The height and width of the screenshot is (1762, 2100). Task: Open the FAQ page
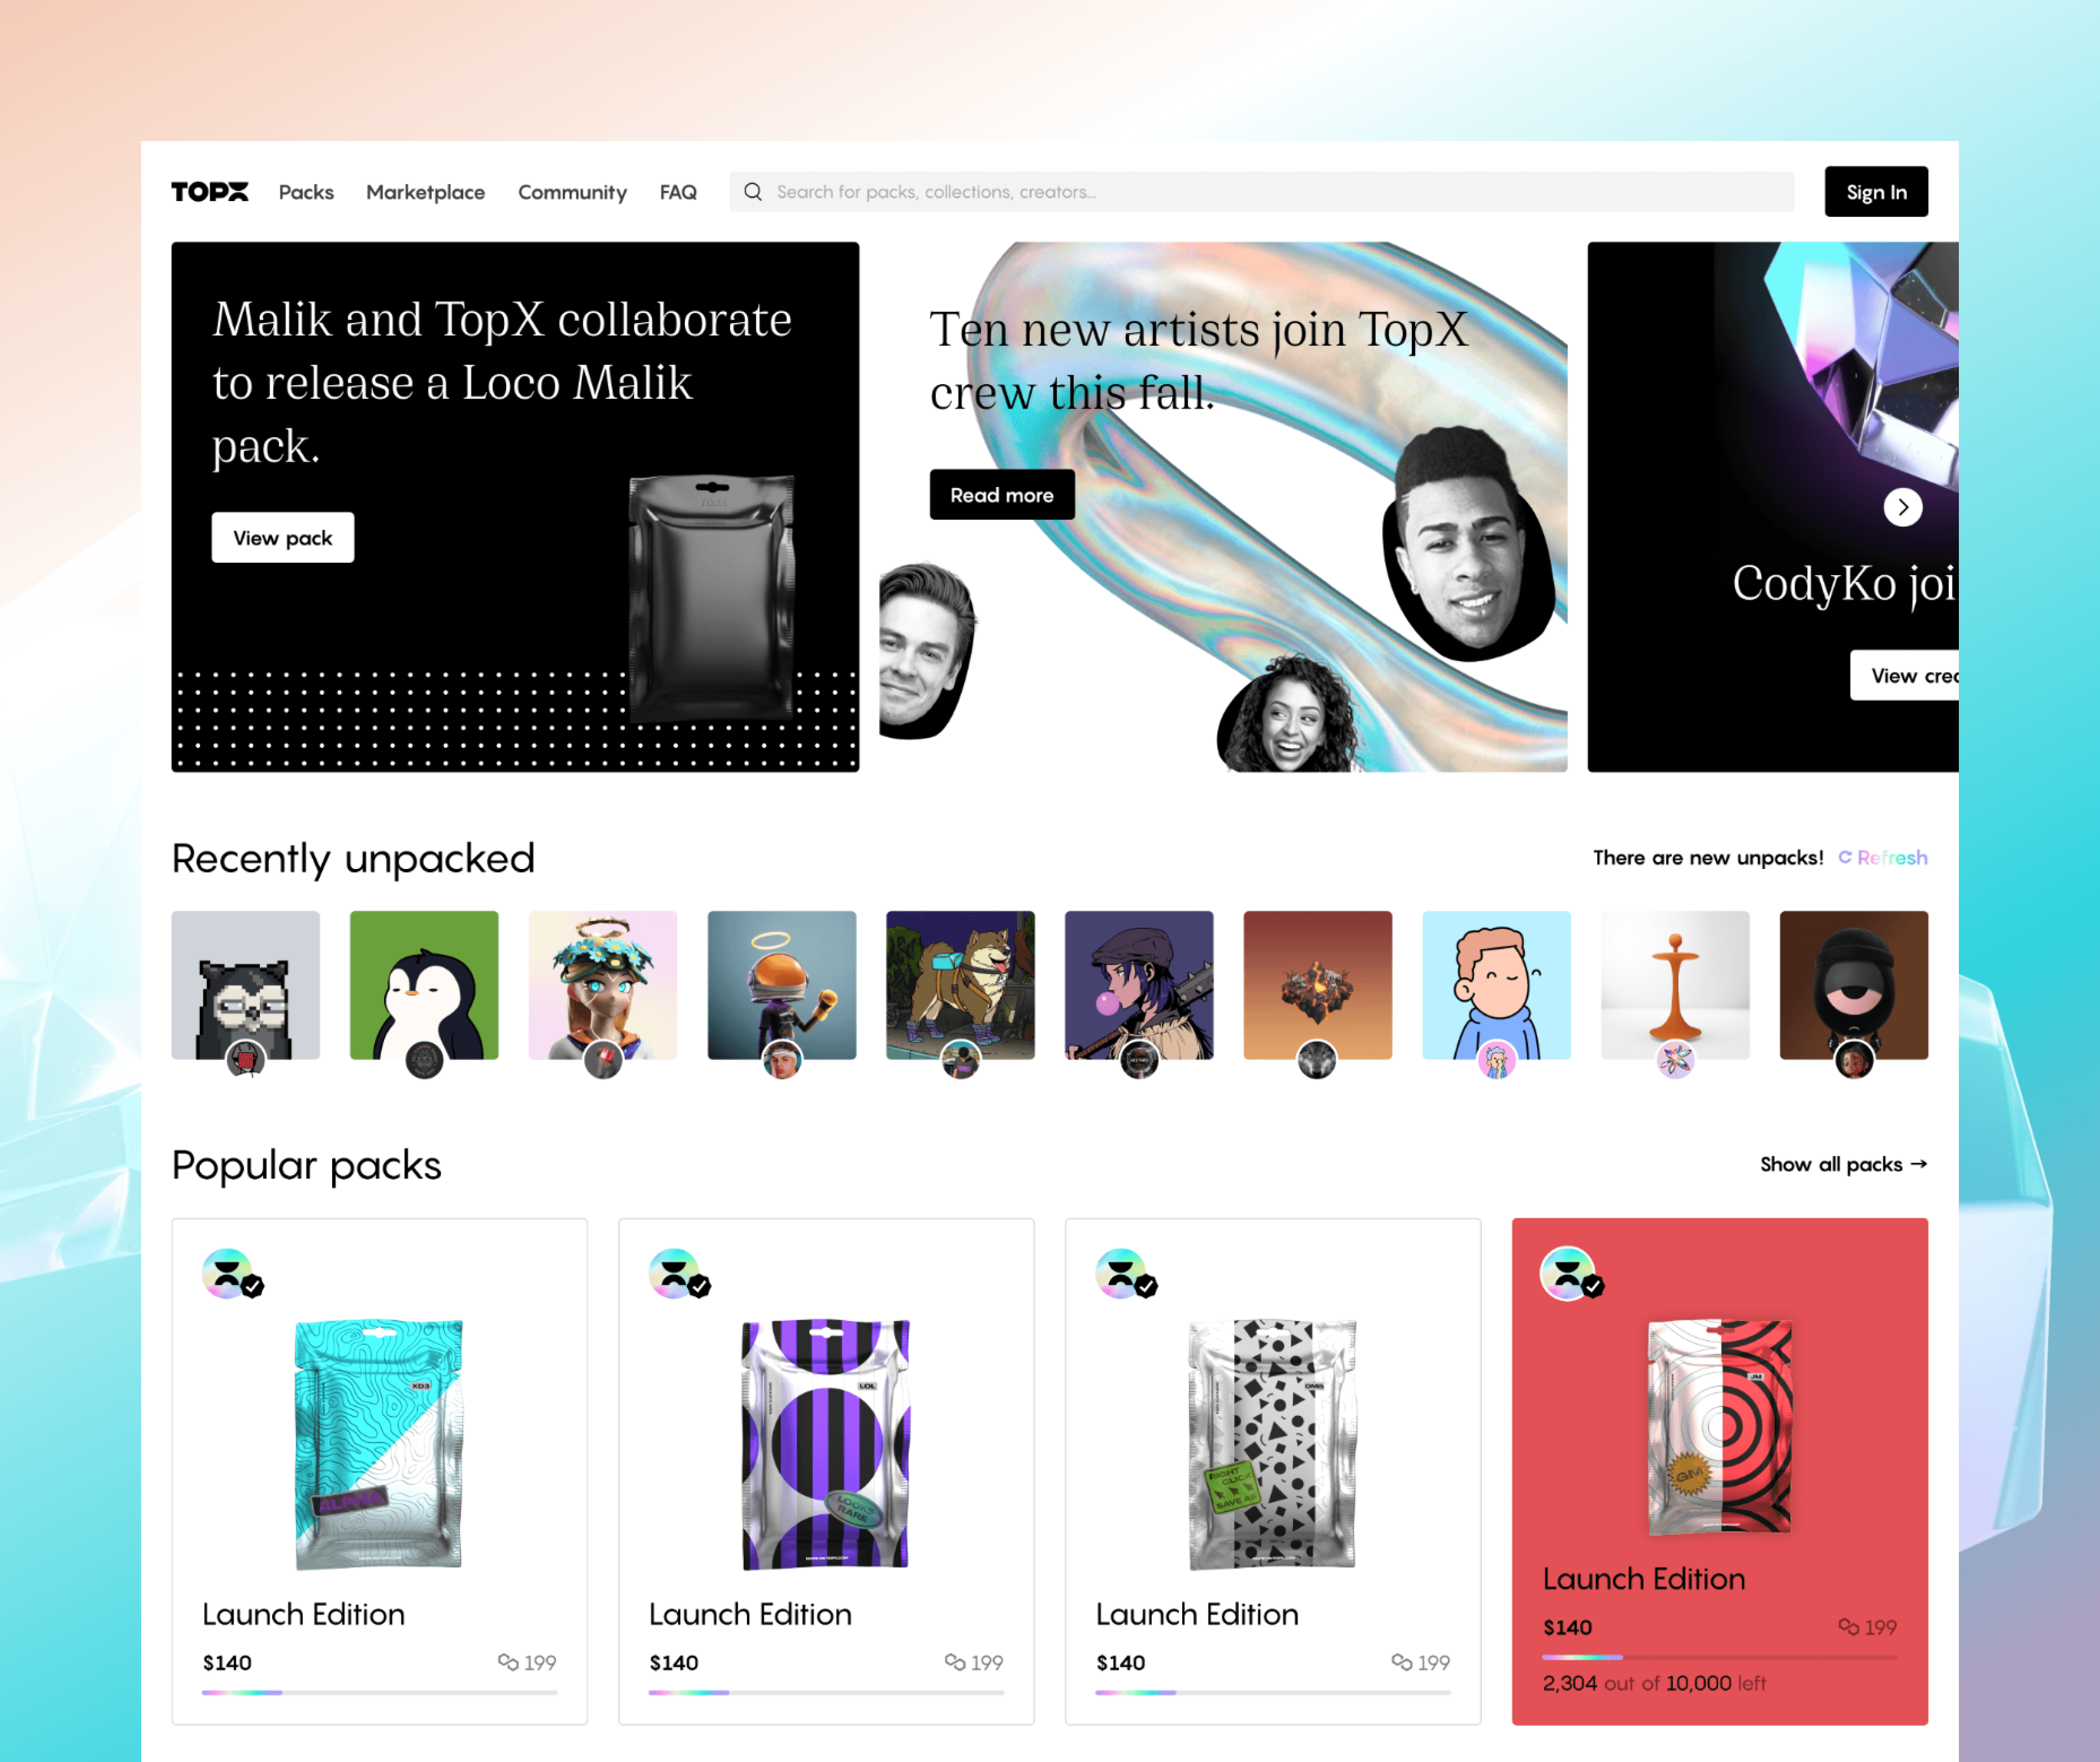[x=678, y=191]
